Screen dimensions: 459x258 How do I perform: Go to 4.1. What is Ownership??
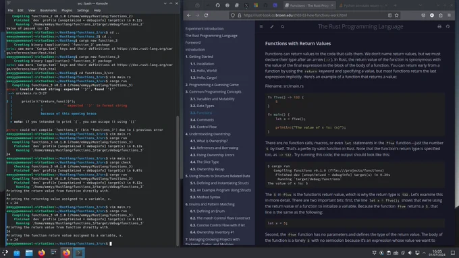point(209,141)
